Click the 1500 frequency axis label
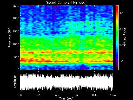Image resolution: width=133 pixels, height=100 pixels. [x=16, y=31]
